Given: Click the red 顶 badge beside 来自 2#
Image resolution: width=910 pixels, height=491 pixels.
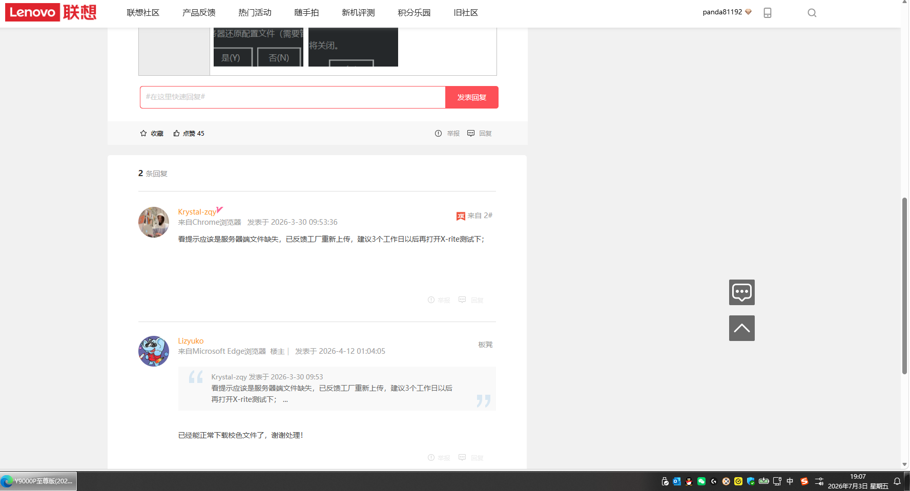Looking at the screenshot, I should (461, 216).
